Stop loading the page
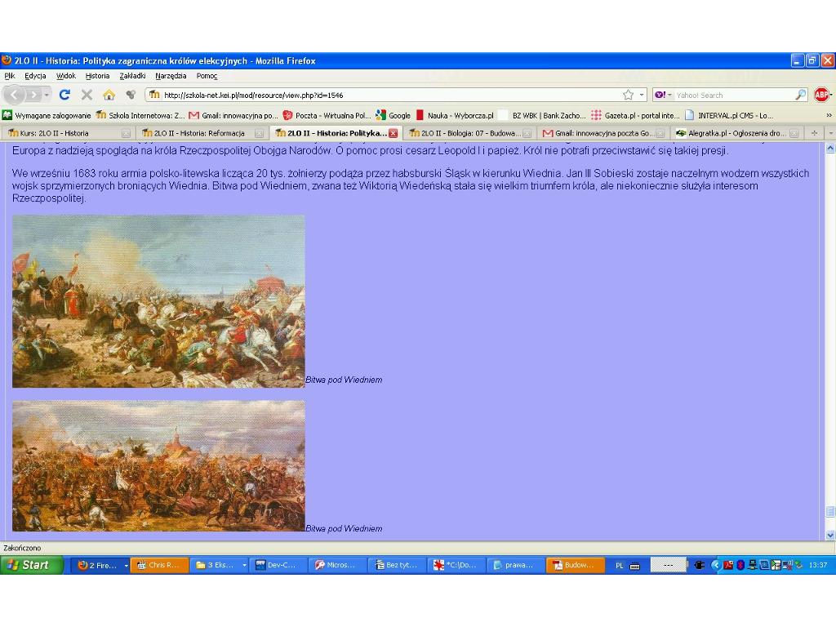The width and height of the screenshot is (836, 627). pyautogui.click(x=87, y=95)
